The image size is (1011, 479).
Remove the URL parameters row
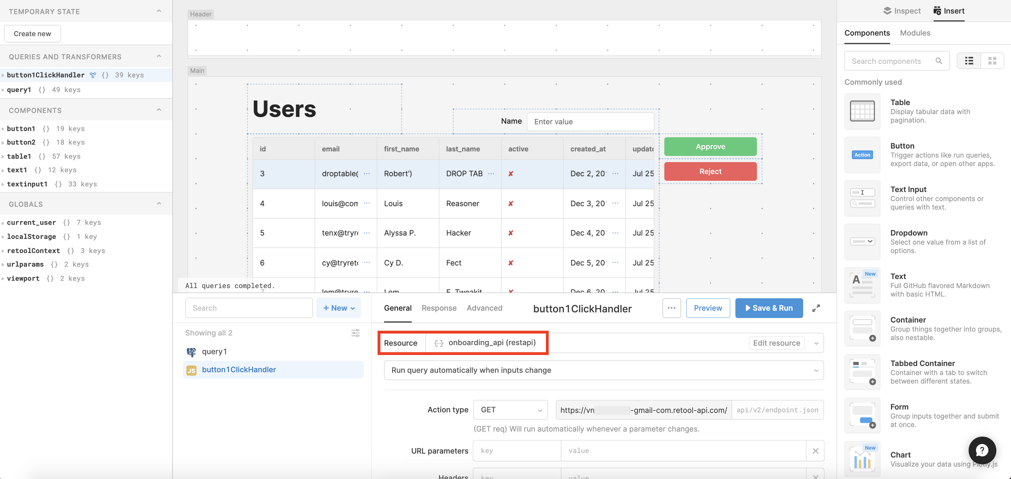[815, 451]
